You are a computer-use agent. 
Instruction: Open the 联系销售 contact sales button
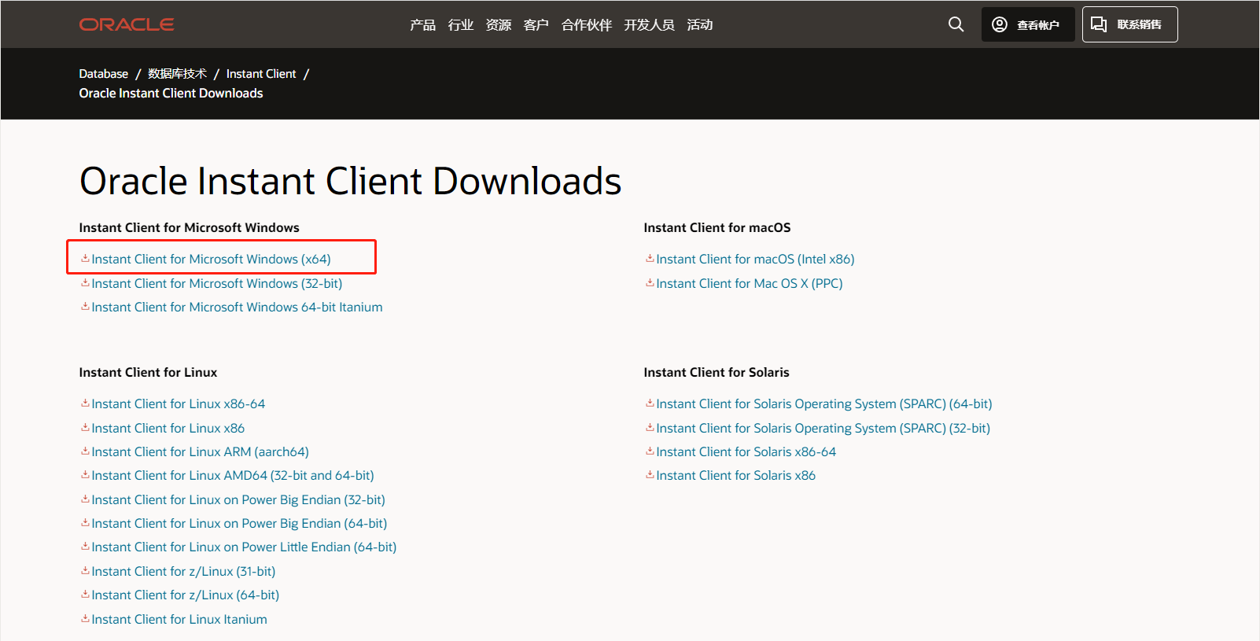[1129, 24]
